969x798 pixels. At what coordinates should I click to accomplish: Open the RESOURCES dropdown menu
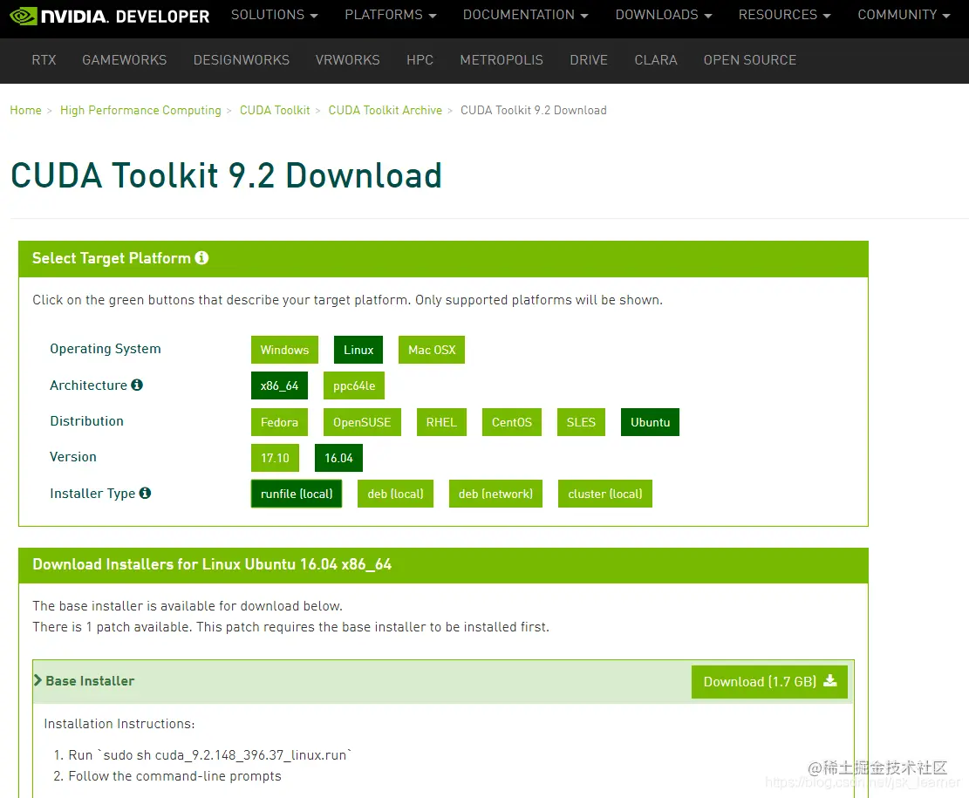tap(785, 15)
